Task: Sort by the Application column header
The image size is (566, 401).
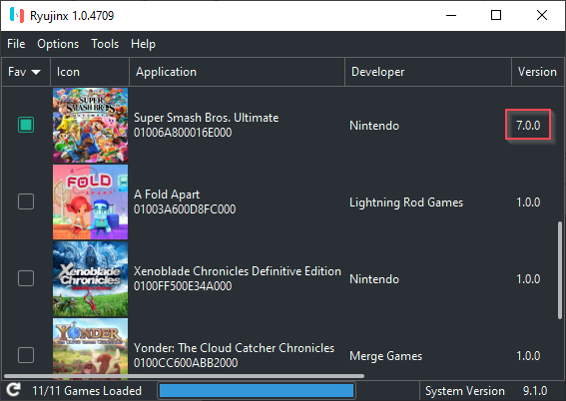Action: (x=237, y=72)
